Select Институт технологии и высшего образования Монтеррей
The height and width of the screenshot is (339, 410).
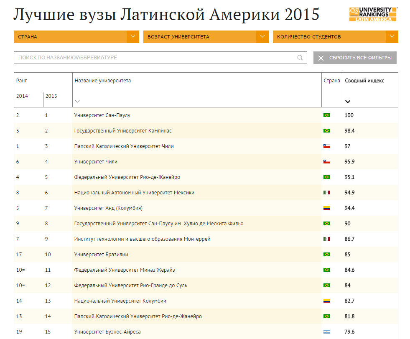(142, 239)
